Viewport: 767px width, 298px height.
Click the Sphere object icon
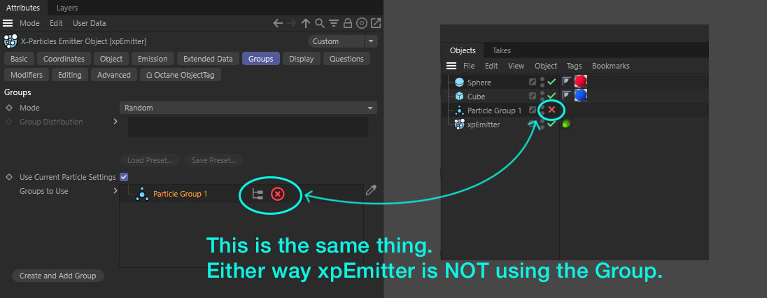pyautogui.click(x=459, y=83)
